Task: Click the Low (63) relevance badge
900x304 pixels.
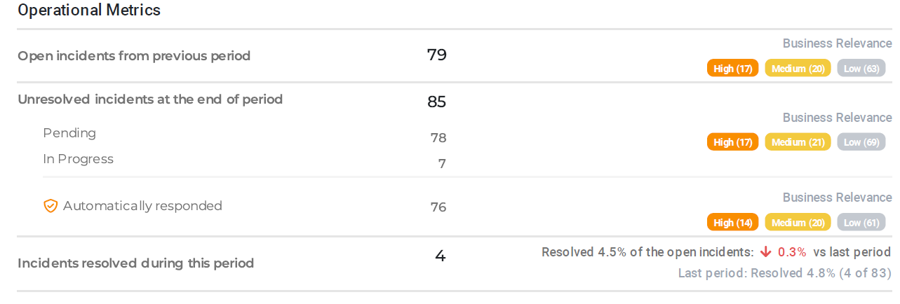Action: click(861, 69)
